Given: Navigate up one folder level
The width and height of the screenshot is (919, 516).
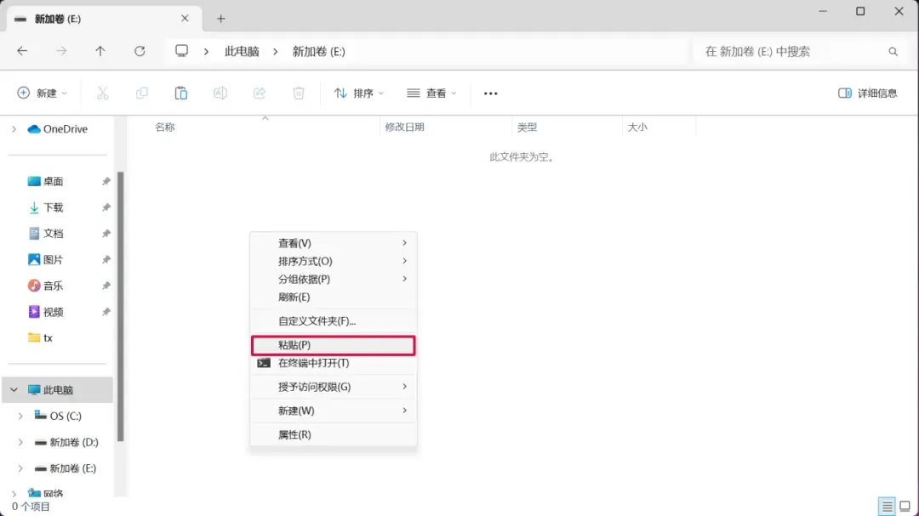Looking at the screenshot, I should [x=100, y=51].
